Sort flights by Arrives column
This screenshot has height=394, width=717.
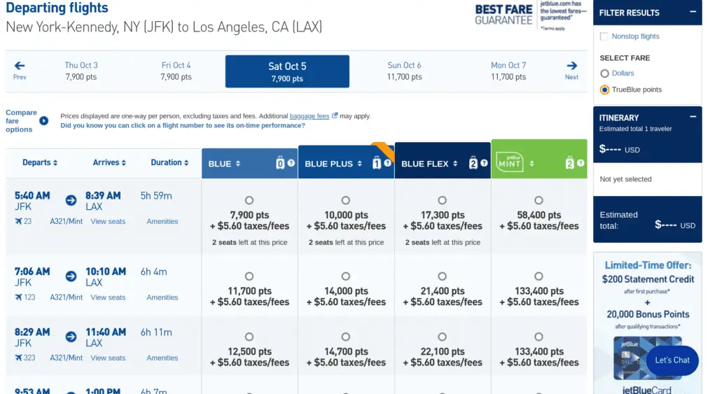[x=109, y=162]
